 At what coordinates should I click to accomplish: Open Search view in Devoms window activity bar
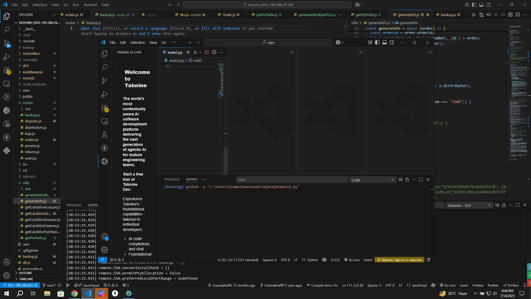click(x=7, y=30)
